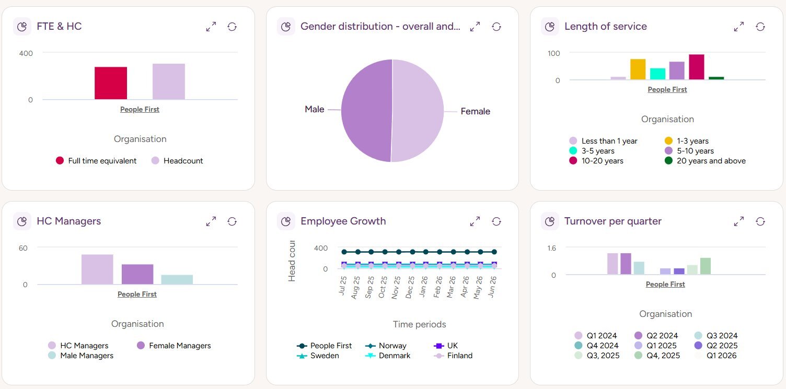The width and height of the screenshot is (786, 389).
Task: Open People First link under FTE & HC chart
Action: coord(140,110)
